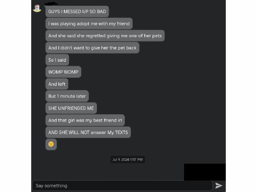This screenshot has height=192, width=257.
Task: Click the word 'TEXTS' in the last text message
Action: coord(122,132)
